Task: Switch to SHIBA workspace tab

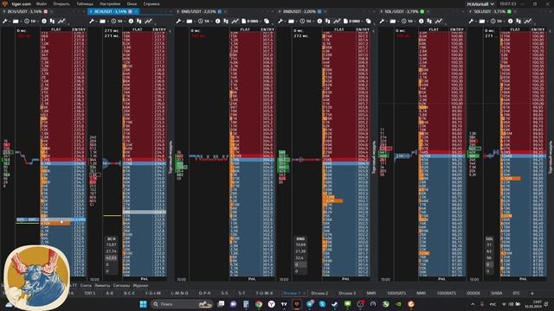Action: [496, 293]
